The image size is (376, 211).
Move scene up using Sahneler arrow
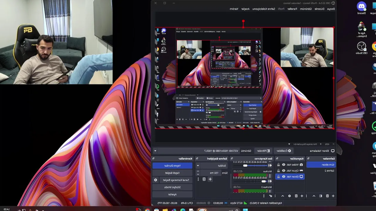pyautogui.click(x=314, y=196)
